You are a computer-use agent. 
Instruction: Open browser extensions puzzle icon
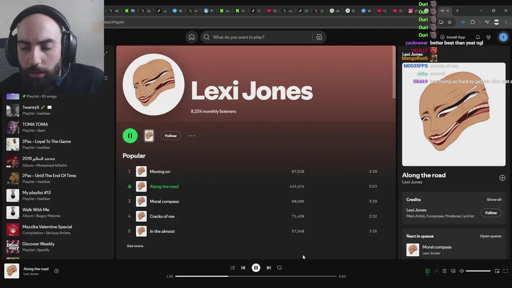(x=472, y=22)
